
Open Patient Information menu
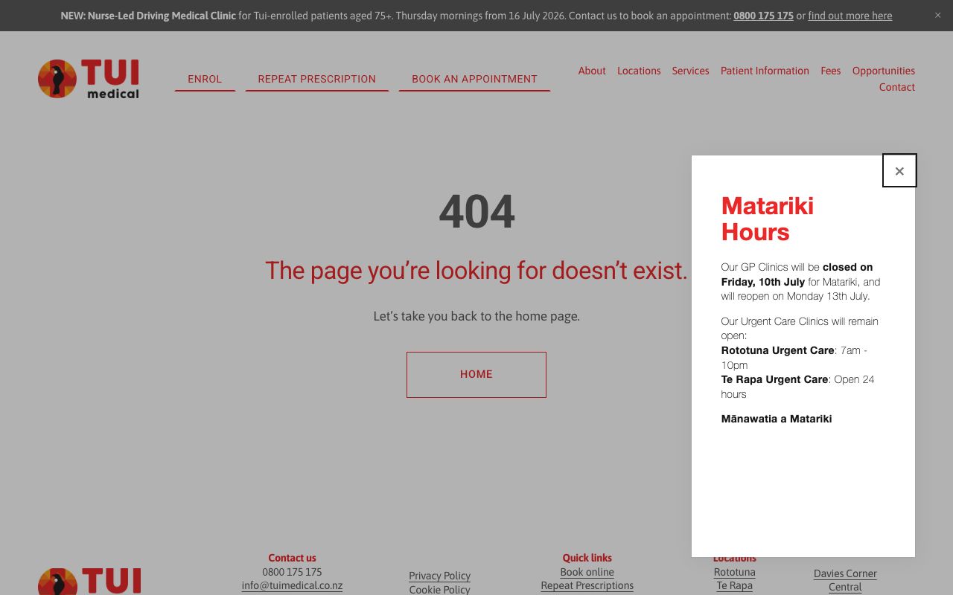pyautogui.click(x=765, y=71)
